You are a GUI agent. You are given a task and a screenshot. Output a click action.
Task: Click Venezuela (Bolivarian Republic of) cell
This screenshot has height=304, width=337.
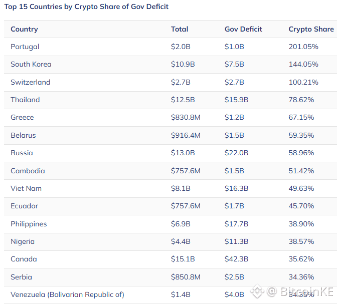[67, 295]
